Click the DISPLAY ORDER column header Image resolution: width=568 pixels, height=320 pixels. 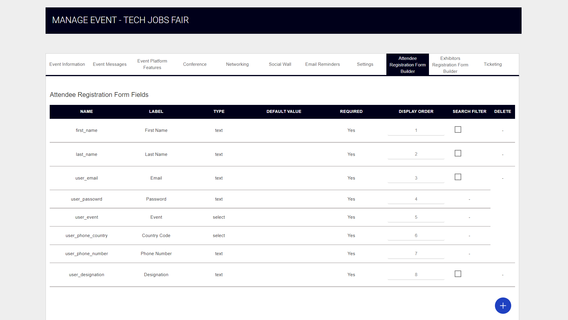pyautogui.click(x=416, y=111)
